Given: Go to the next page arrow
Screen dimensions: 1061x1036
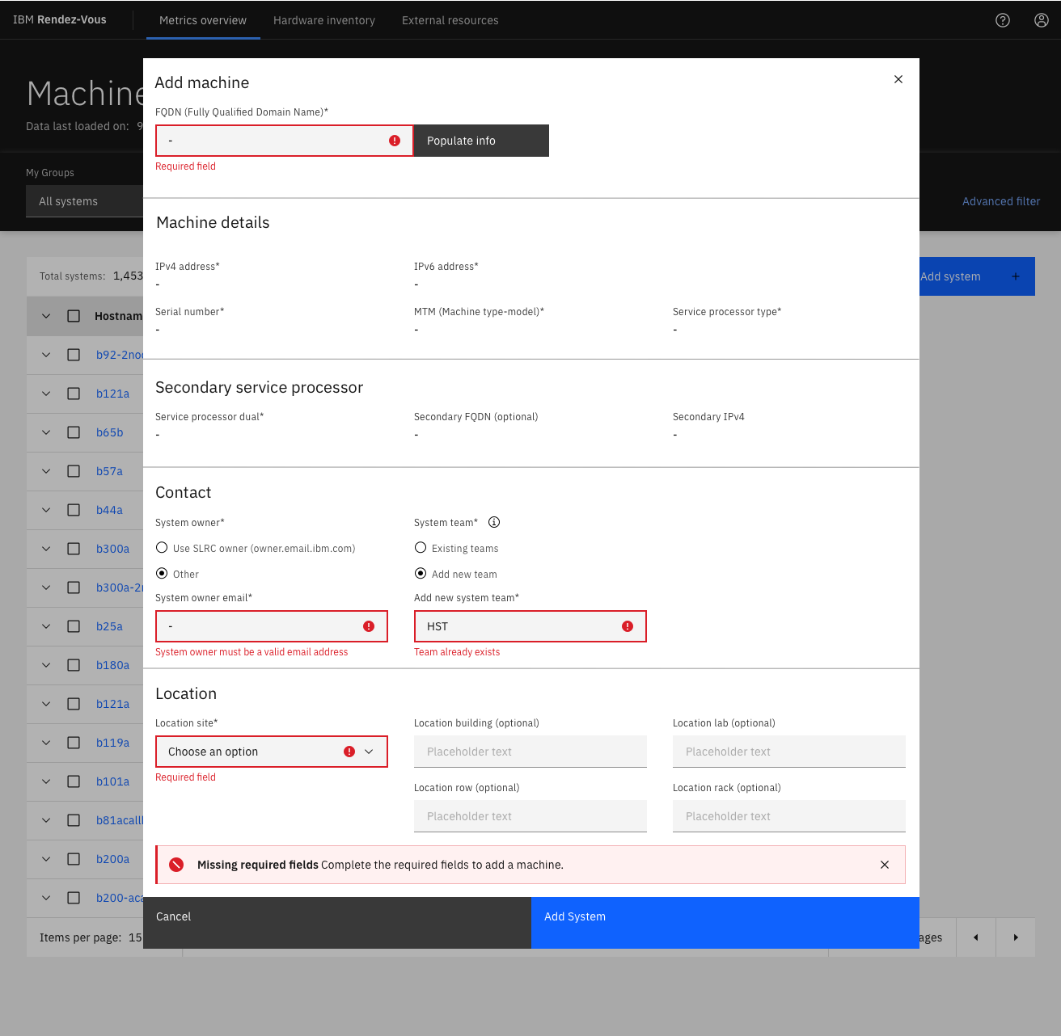Looking at the screenshot, I should pos(1016,937).
